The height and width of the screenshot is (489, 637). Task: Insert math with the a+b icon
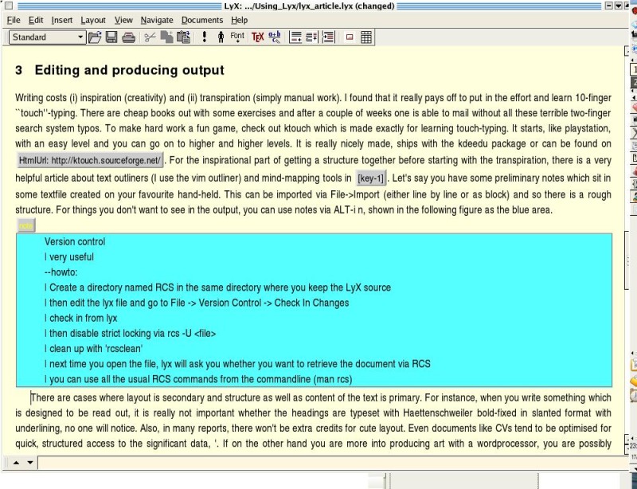(x=275, y=37)
